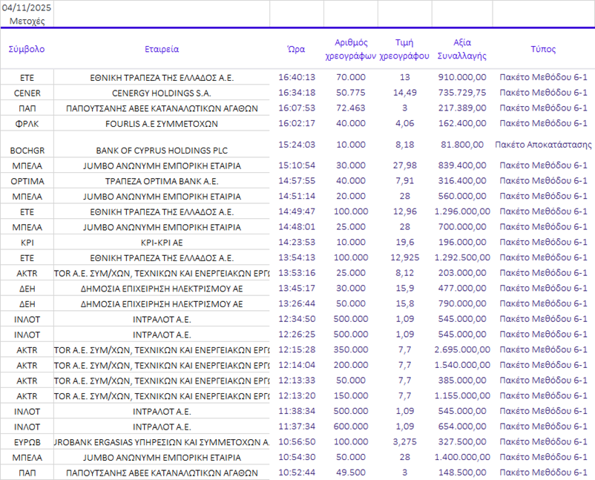Click the Πακέτο Αποκατάστασης type cell
Screen dimensions: 595x480
click(x=543, y=145)
